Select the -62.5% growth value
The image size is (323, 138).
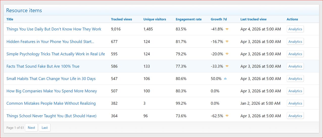click(217, 116)
